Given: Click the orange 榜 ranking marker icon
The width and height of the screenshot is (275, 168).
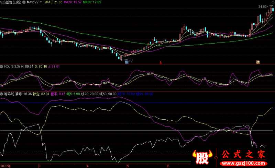Looking at the screenshot, I should [257, 62].
